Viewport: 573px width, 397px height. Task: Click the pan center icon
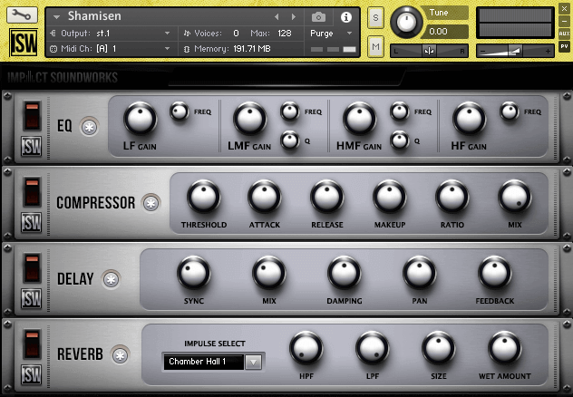coord(430,51)
